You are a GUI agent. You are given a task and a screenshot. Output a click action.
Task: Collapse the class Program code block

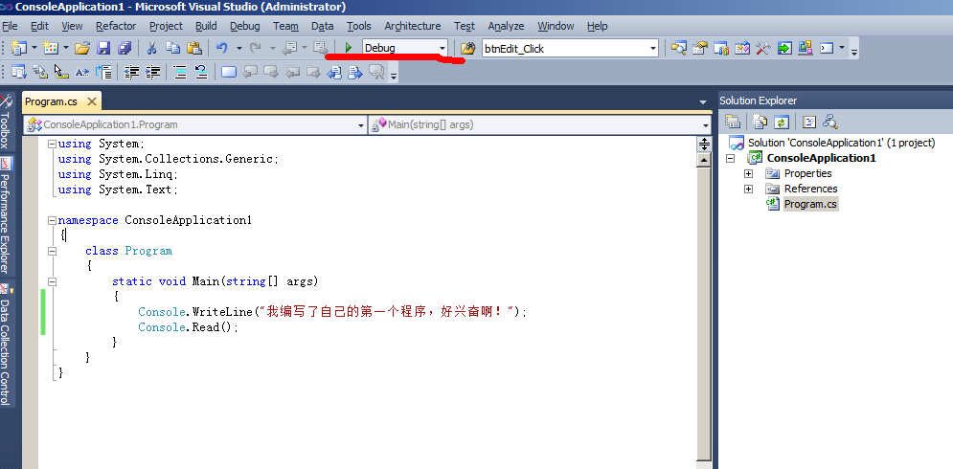[53, 251]
